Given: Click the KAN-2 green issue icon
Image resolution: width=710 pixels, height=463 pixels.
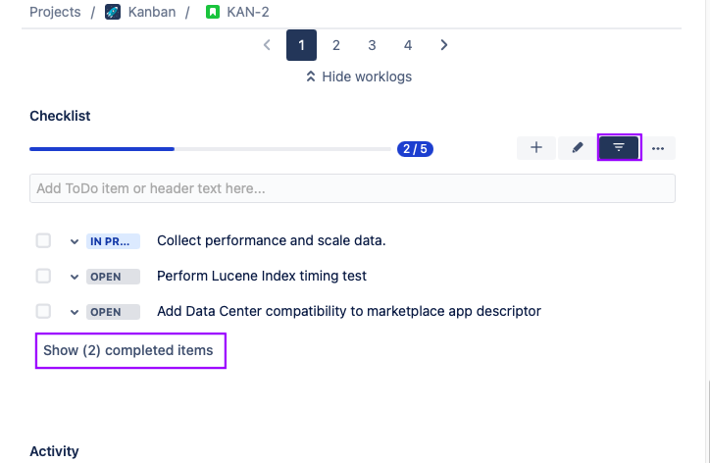Looking at the screenshot, I should point(213,14).
